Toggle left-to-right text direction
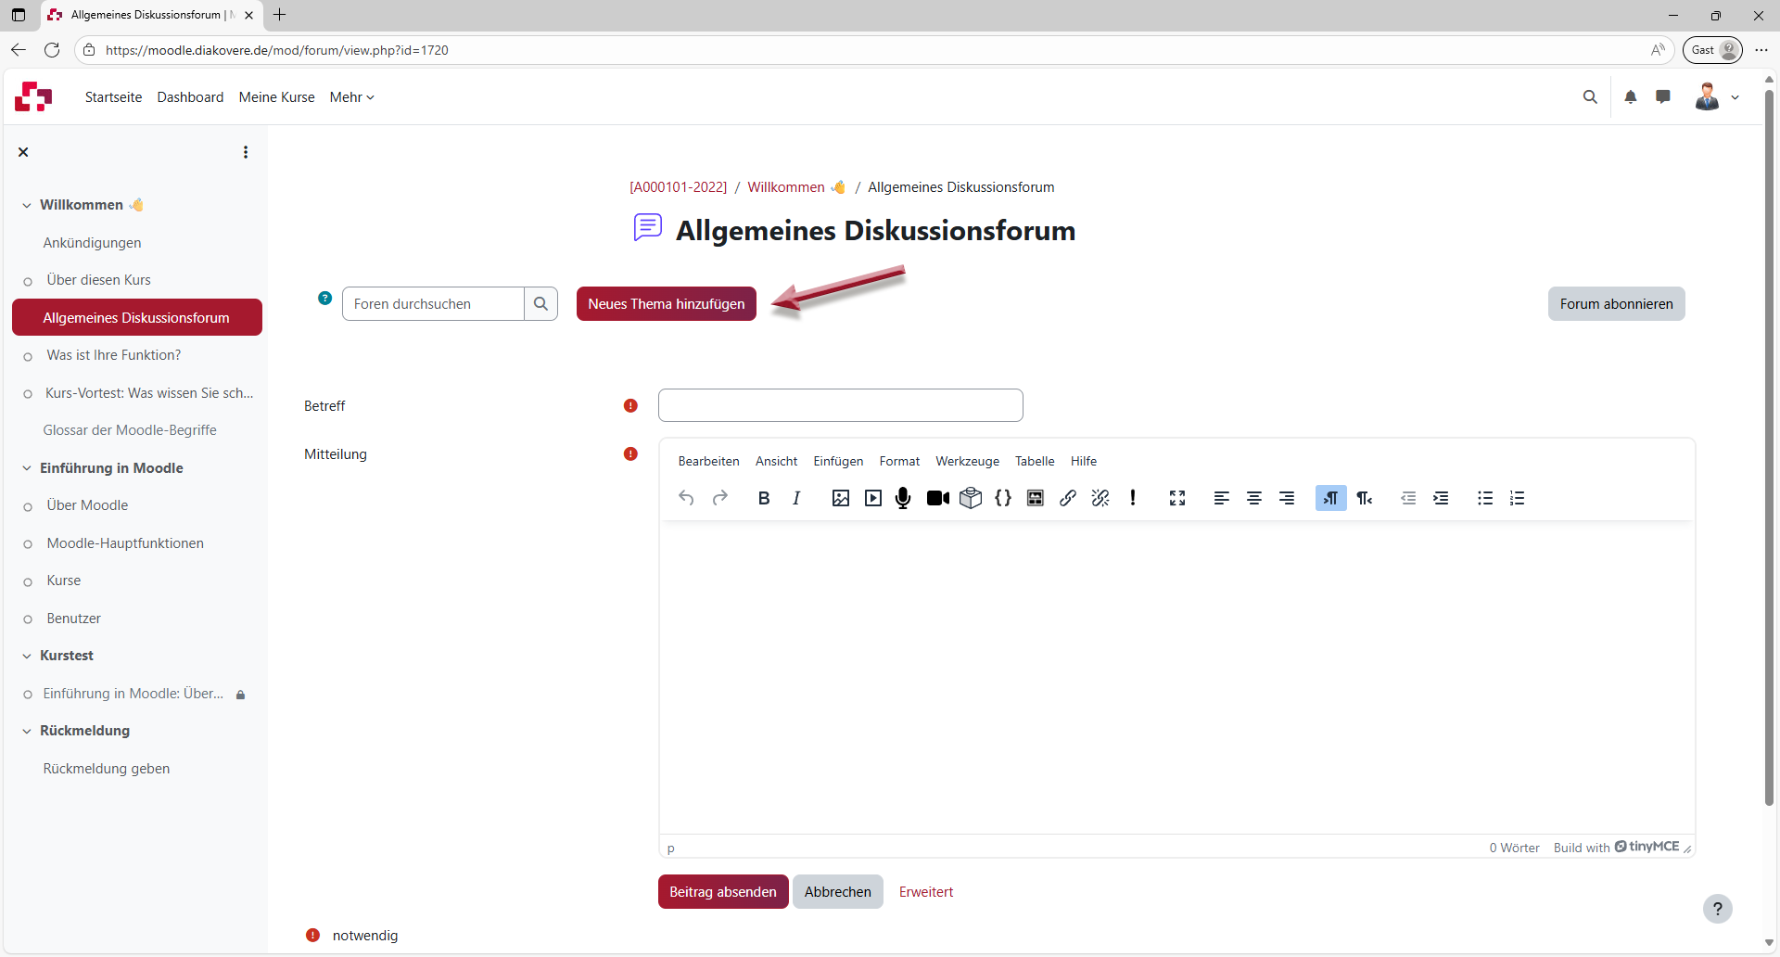Image resolution: width=1780 pixels, height=957 pixels. pyautogui.click(x=1330, y=498)
